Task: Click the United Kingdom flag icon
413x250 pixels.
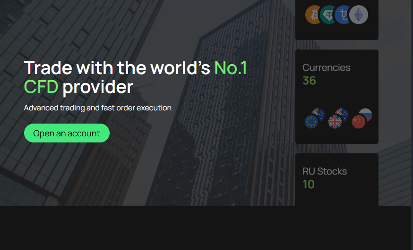Action: coord(335,122)
